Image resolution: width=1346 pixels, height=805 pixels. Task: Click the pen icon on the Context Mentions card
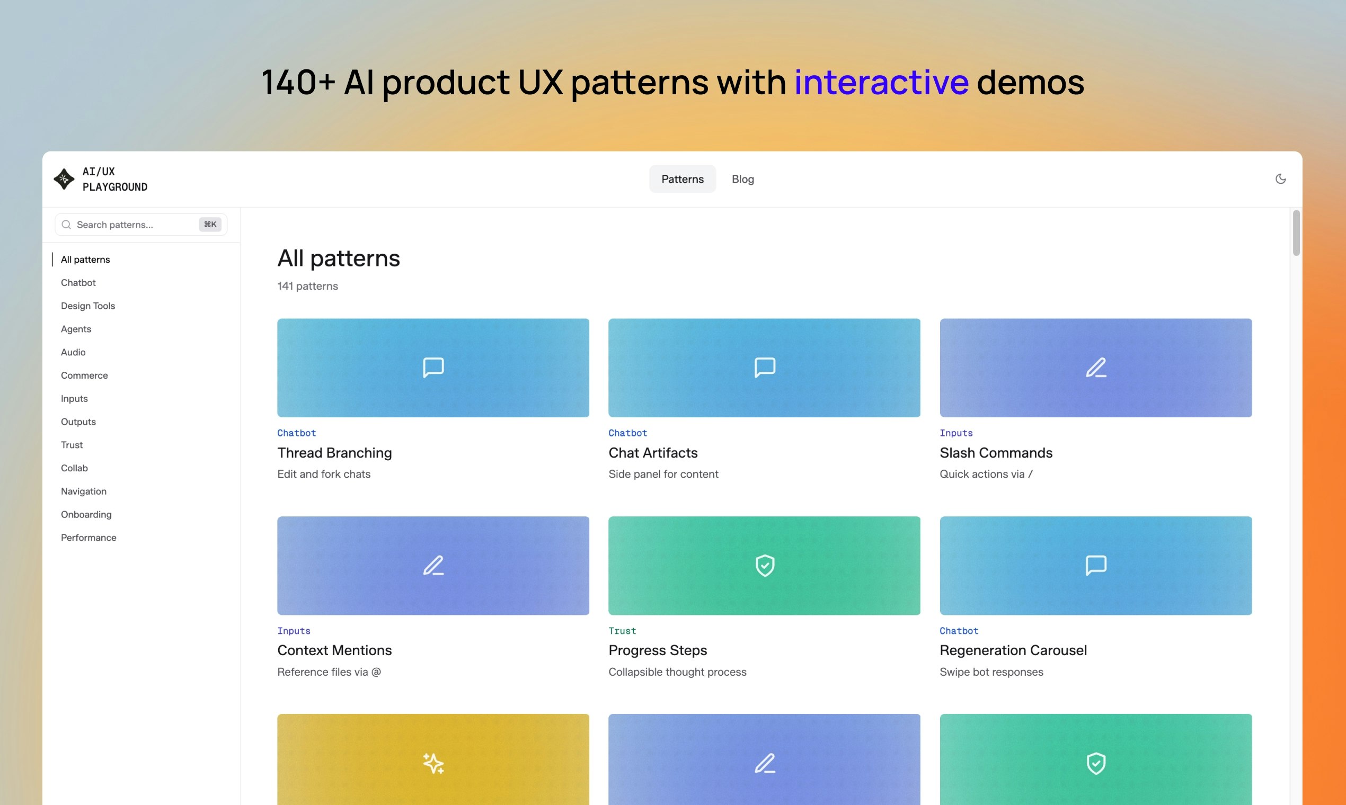(432, 565)
